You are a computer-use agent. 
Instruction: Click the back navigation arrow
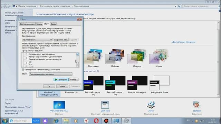pos(3,6)
